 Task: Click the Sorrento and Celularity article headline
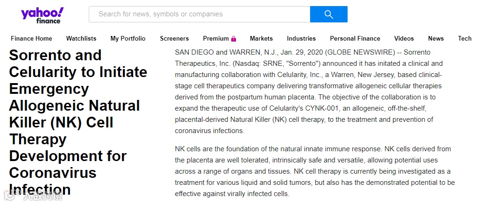[78, 122]
